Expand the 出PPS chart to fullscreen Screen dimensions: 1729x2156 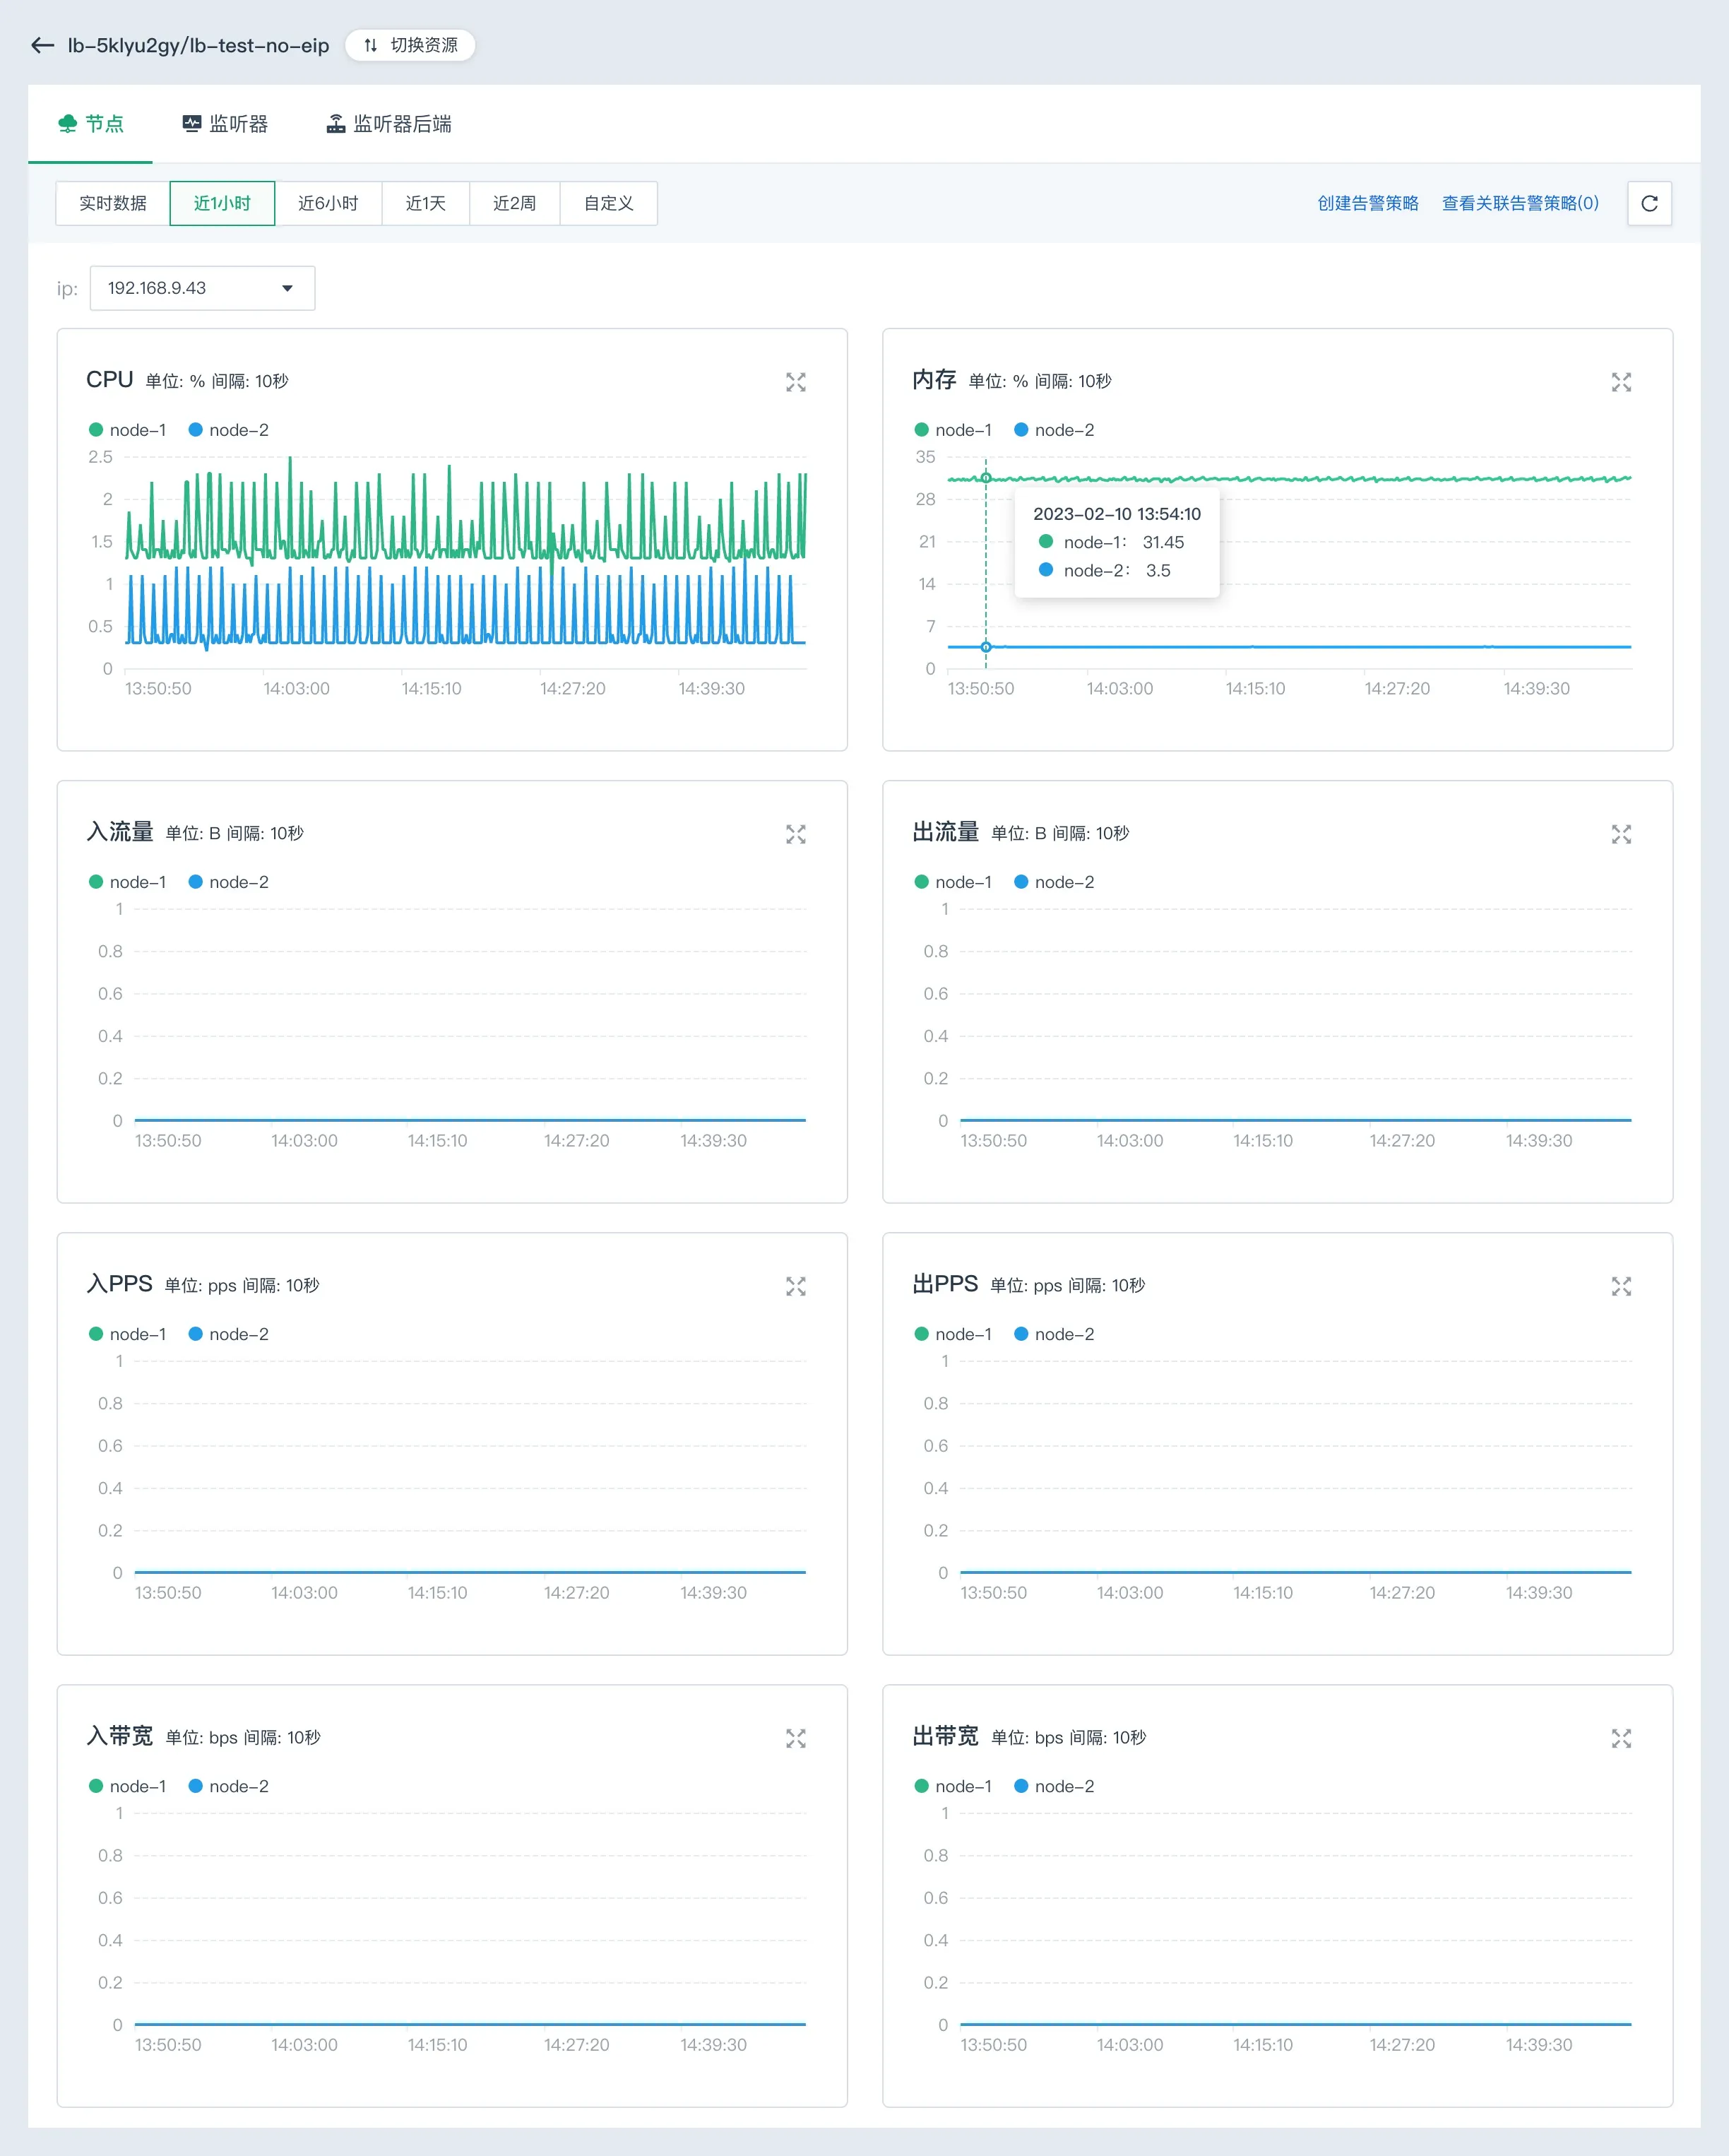(1621, 1286)
